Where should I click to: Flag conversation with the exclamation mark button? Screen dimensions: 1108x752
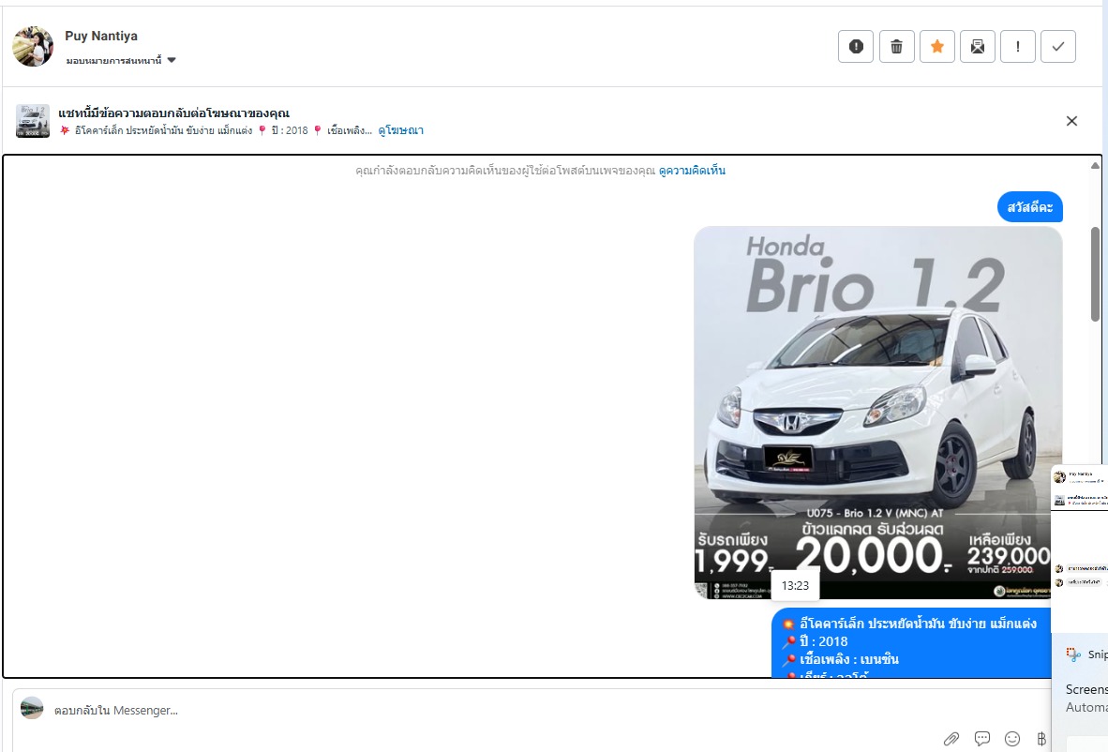[x=1018, y=47]
